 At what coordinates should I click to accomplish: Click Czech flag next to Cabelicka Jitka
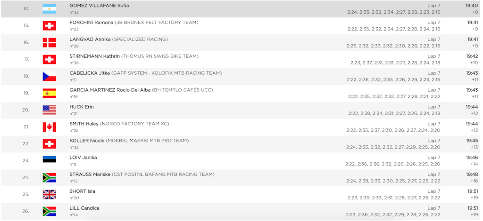pos(49,76)
